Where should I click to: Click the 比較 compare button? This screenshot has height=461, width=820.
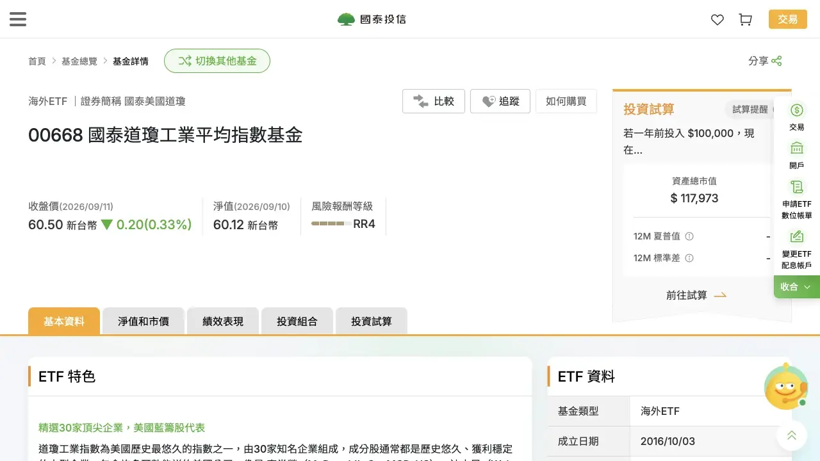click(x=434, y=101)
